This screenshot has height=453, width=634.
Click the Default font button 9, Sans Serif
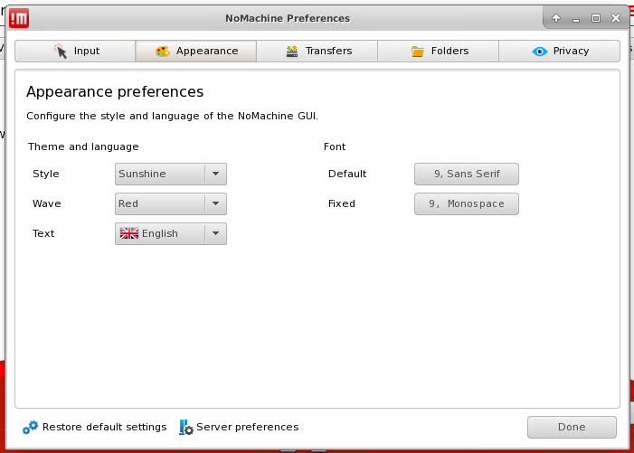tap(467, 174)
